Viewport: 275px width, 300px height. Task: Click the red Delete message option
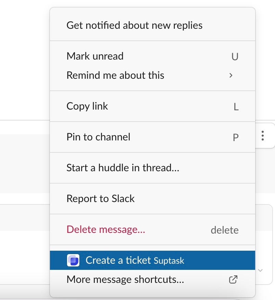click(x=106, y=229)
